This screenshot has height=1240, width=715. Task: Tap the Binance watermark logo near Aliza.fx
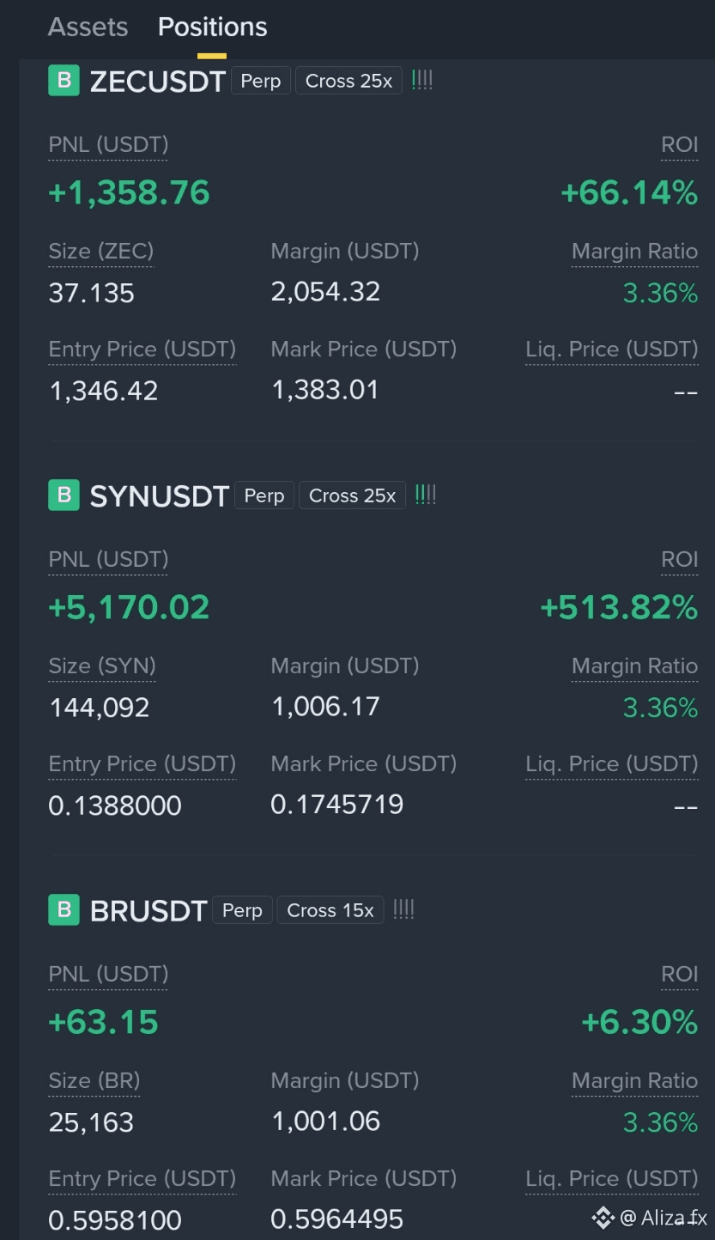click(603, 1217)
